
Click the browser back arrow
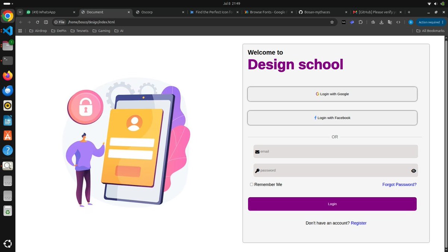coord(21,22)
